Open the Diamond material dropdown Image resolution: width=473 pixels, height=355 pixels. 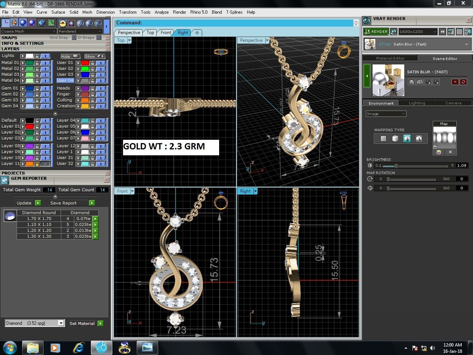(x=35, y=323)
